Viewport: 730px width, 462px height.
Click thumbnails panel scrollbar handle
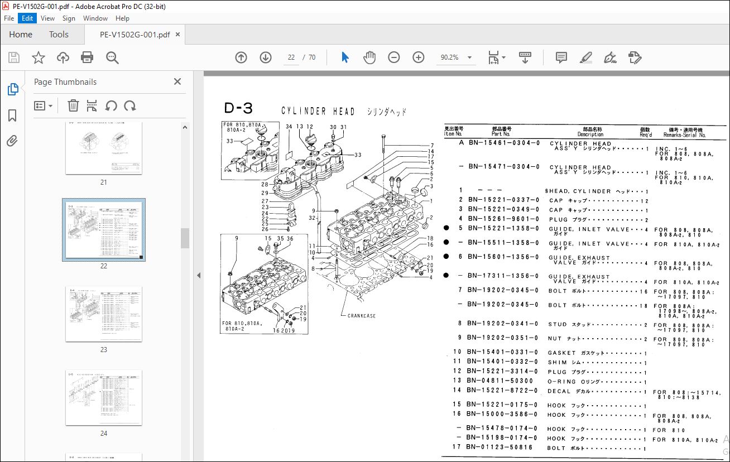[x=185, y=238]
